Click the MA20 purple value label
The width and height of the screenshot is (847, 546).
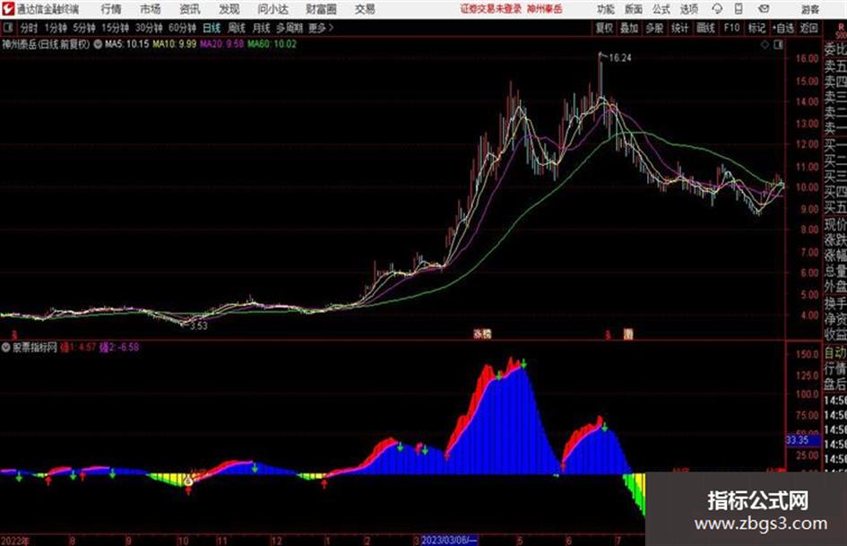(221, 44)
